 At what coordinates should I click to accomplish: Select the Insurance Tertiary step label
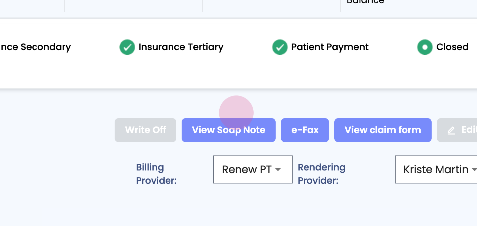click(x=181, y=47)
